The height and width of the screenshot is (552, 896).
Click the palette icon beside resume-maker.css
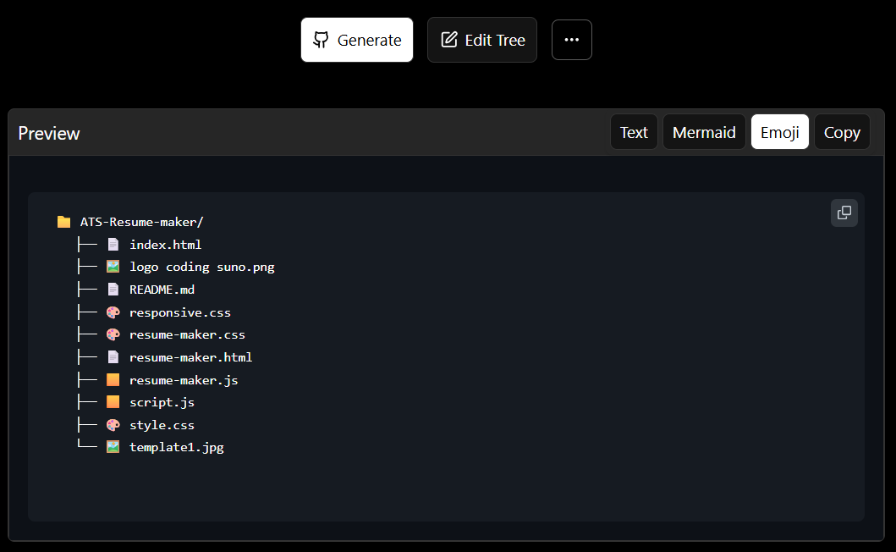coord(113,334)
